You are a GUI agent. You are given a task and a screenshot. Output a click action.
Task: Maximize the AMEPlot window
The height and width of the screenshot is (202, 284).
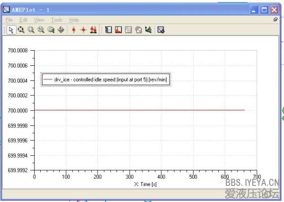[264, 9]
